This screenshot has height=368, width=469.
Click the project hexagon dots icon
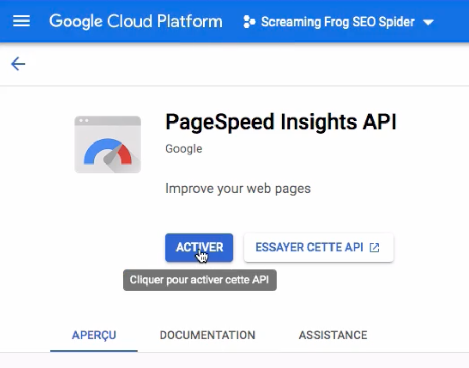tap(249, 22)
